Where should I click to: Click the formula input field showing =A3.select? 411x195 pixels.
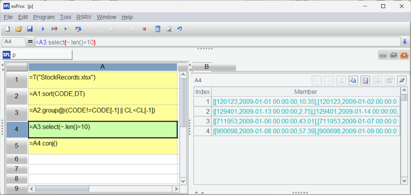click(217, 42)
